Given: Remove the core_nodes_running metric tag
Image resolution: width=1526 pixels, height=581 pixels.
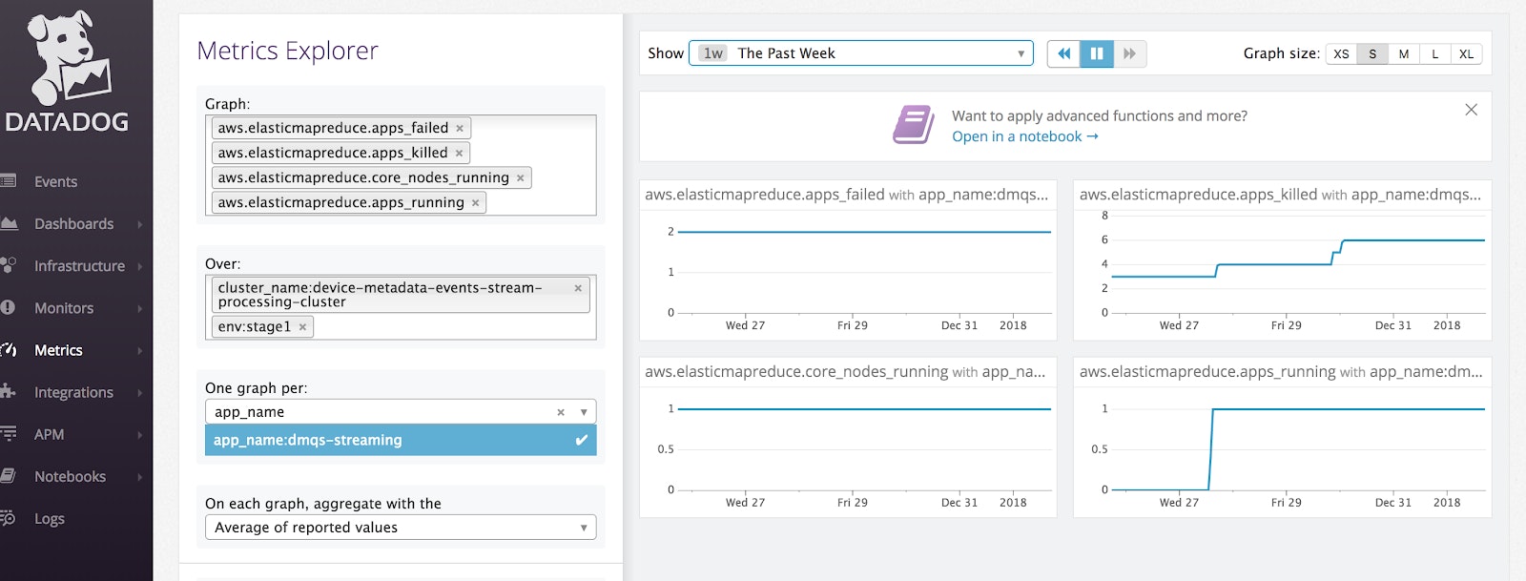Looking at the screenshot, I should [x=520, y=178].
